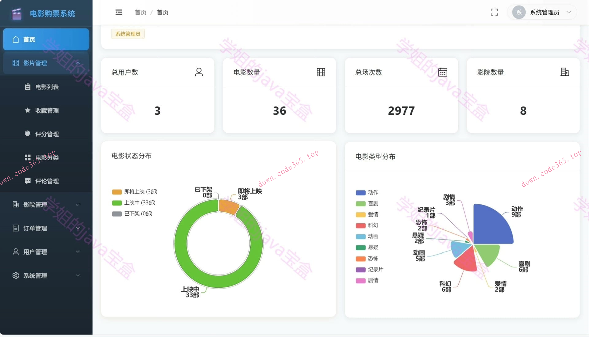The image size is (589, 337).
Task: Click the system admin avatar icon
Action: (519, 12)
